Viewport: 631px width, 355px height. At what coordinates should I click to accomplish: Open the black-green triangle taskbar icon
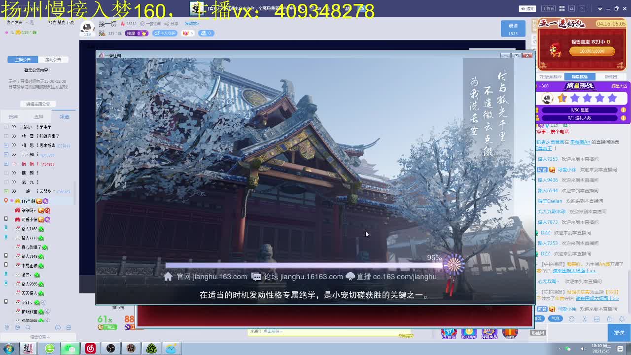tap(151, 349)
